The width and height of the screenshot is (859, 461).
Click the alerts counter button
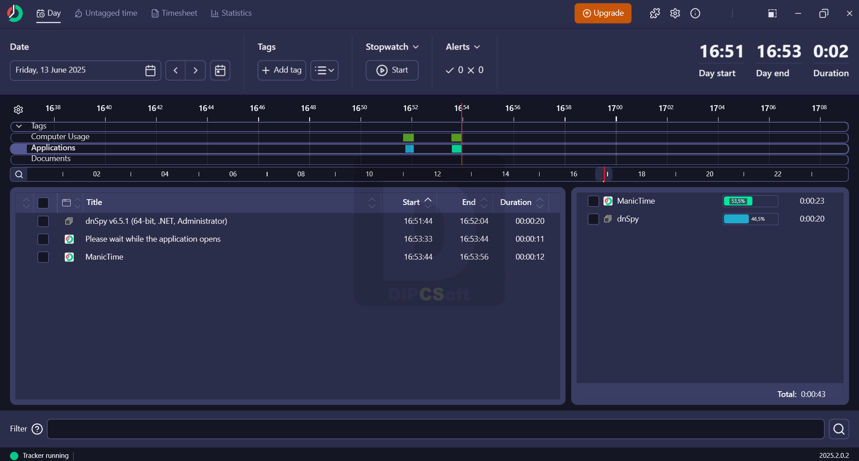pyautogui.click(x=464, y=70)
